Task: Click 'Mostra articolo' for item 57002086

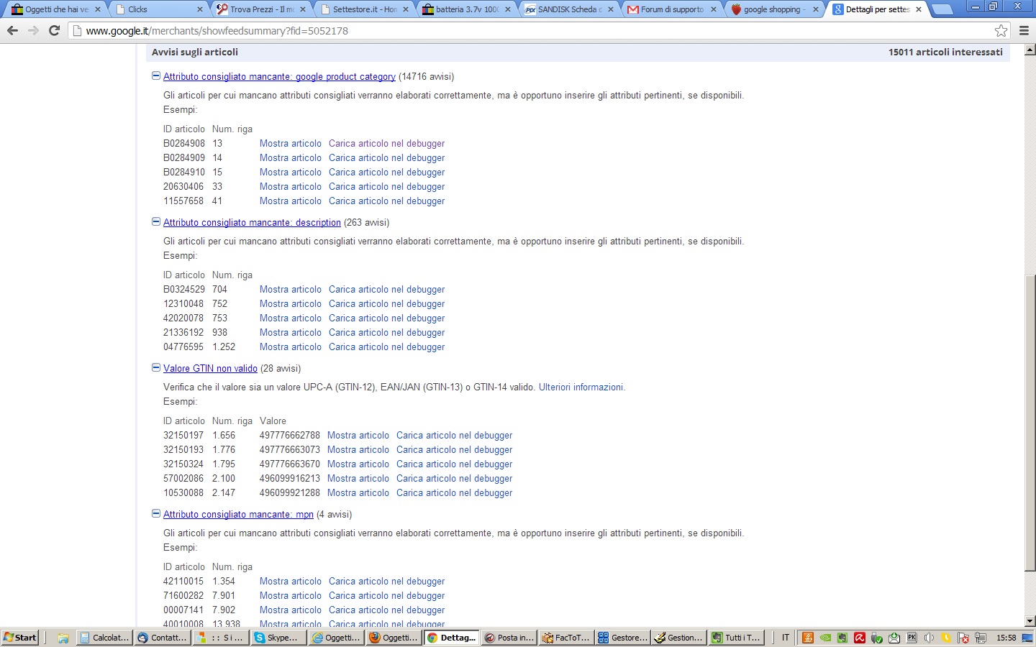Action: 358,479
